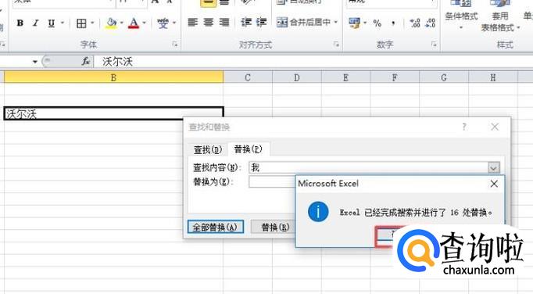Image resolution: width=533 pixels, height=294 pixels.
Task: Select column F header
Action: pyautogui.click(x=395, y=77)
